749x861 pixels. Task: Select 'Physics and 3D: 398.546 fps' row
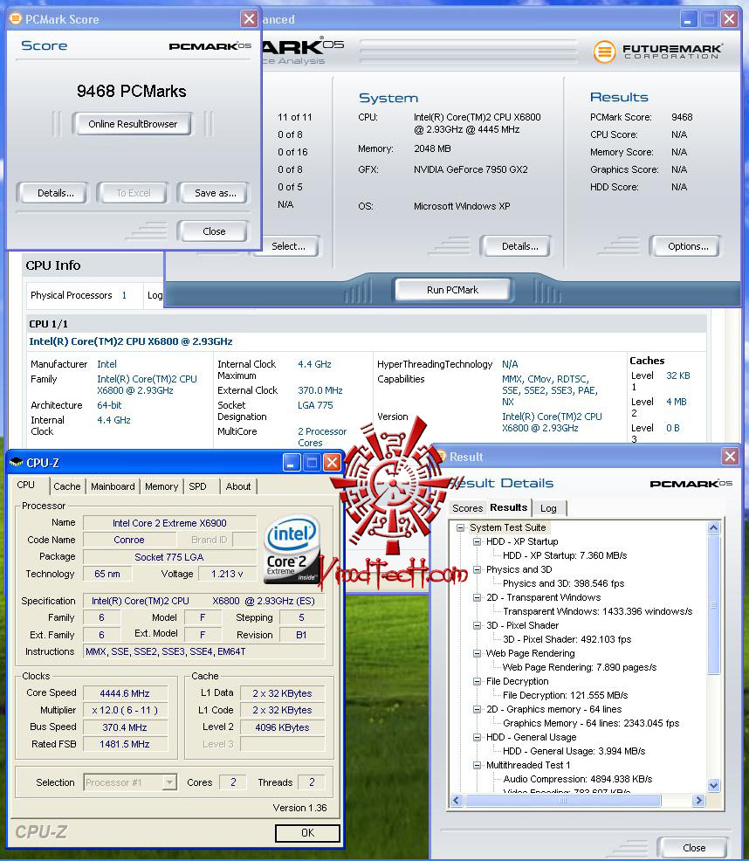click(x=563, y=583)
